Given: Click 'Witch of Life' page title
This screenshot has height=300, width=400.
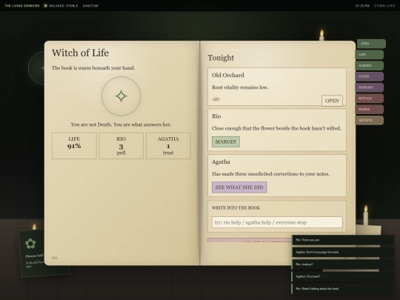Looking at the screenshot, I should coord(80,53).
